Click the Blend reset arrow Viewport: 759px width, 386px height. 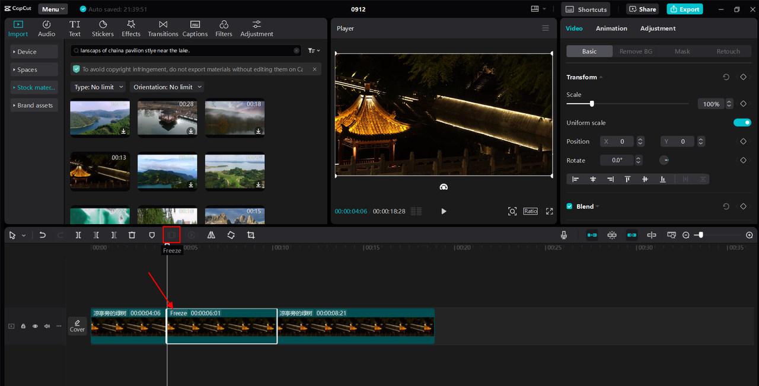coord(726,206)
